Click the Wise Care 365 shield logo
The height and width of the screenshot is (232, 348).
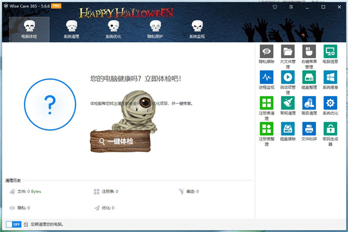click(x=6, y=6)
